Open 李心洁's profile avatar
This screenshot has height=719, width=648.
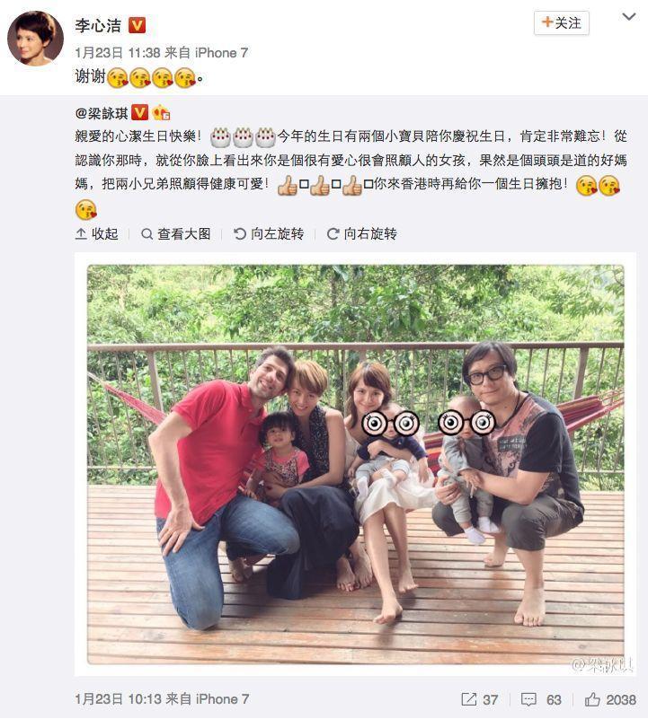pyautogui.click(x=35, y=39)
